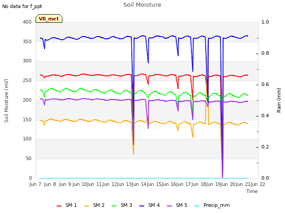
Task: Click the 200 value on left axis
Action: [27, 100]
